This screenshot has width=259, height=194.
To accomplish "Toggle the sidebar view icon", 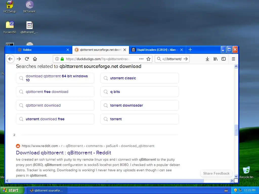I will coord(224,59).
